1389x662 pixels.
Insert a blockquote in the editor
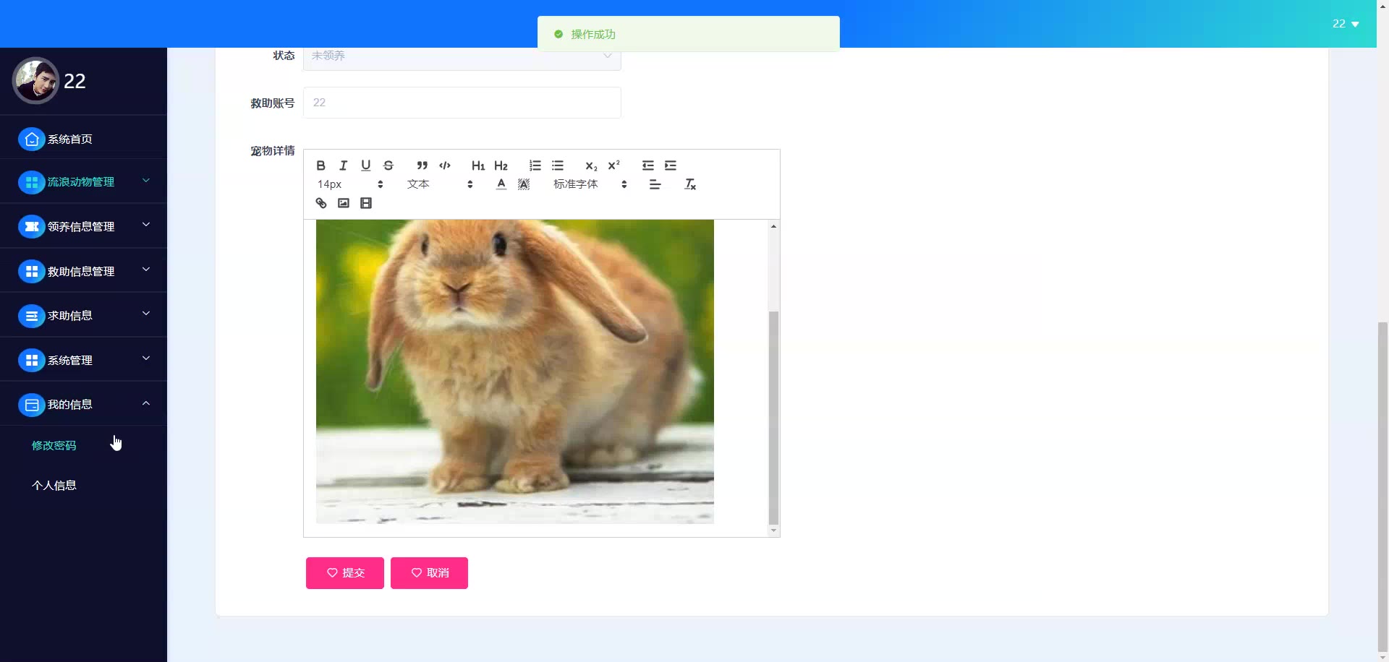tap(422, 165)
